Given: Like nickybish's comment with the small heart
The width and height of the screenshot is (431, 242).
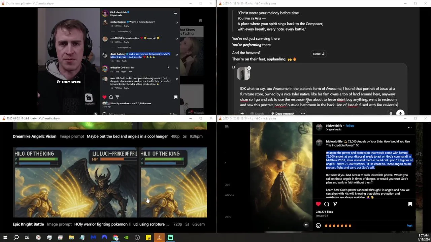Looking at the screenshot, I should (x=177, y=68).
